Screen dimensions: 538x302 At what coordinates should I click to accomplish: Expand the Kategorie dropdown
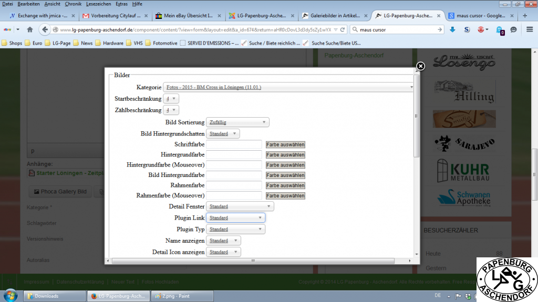click(289, 87)
